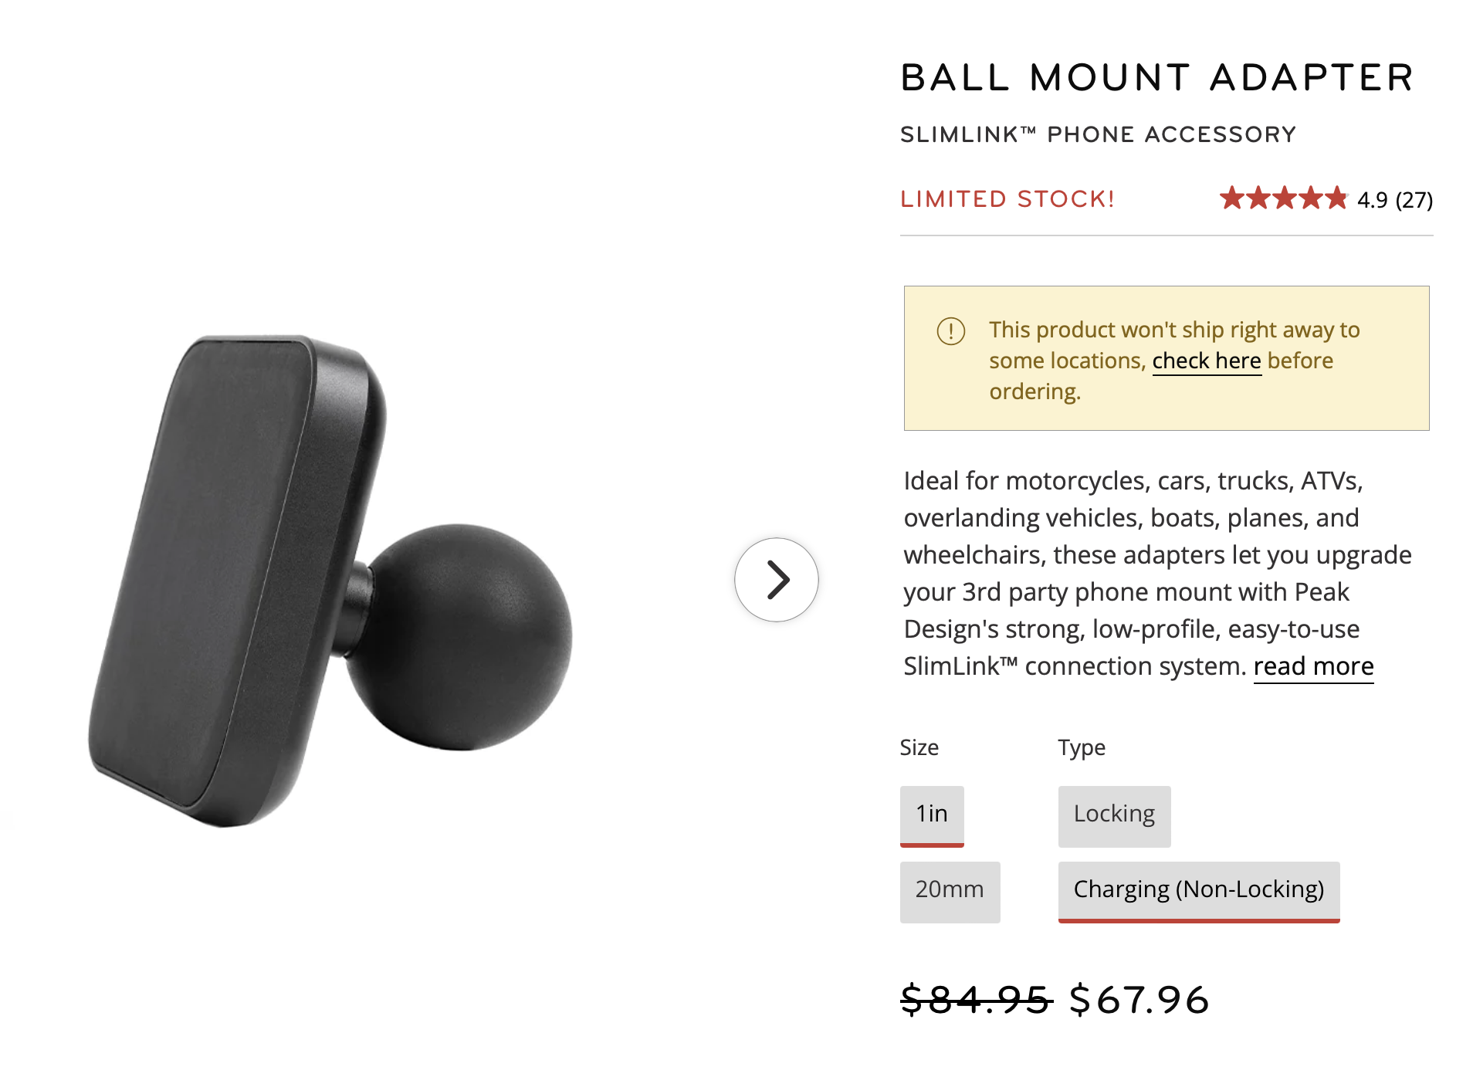Click the crossed-out original price $84.95
Image resolution: width=1473 pixels, height=1067 pixels.
point(976,1000)
